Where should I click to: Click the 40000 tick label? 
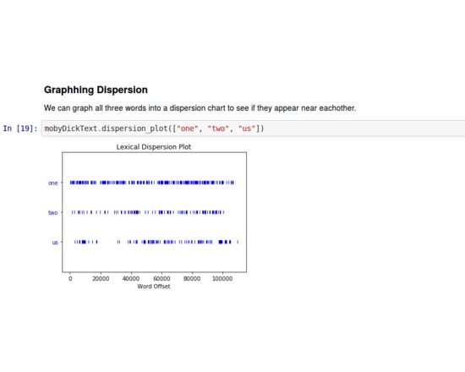coord(131,278)
